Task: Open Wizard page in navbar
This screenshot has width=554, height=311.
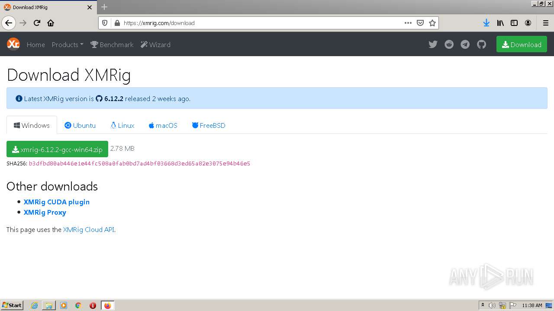Action: 156,44
